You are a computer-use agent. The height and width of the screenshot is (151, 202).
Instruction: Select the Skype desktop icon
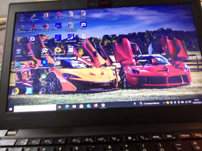[32, 39]
